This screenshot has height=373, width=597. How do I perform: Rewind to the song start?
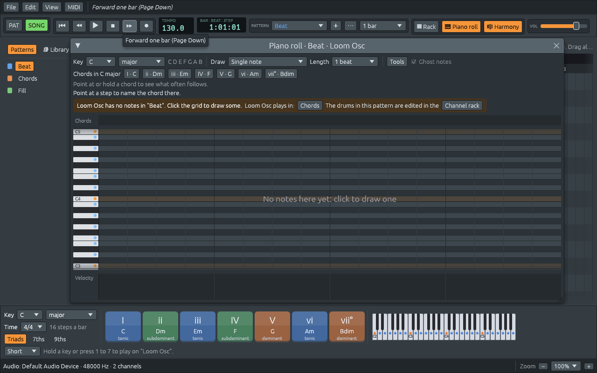(x=62, y=26)
